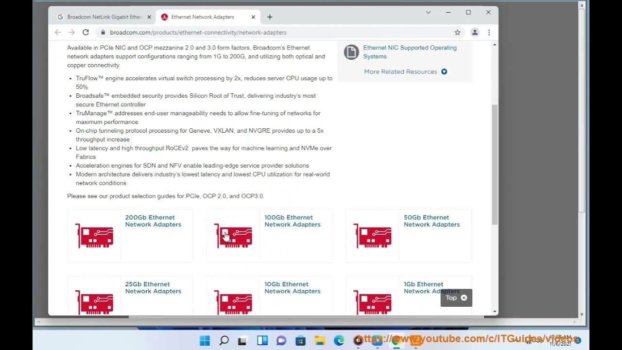Open 10Gb Ethernet Network Adapters link
This screenshot has height=350, width=622.
292,288
